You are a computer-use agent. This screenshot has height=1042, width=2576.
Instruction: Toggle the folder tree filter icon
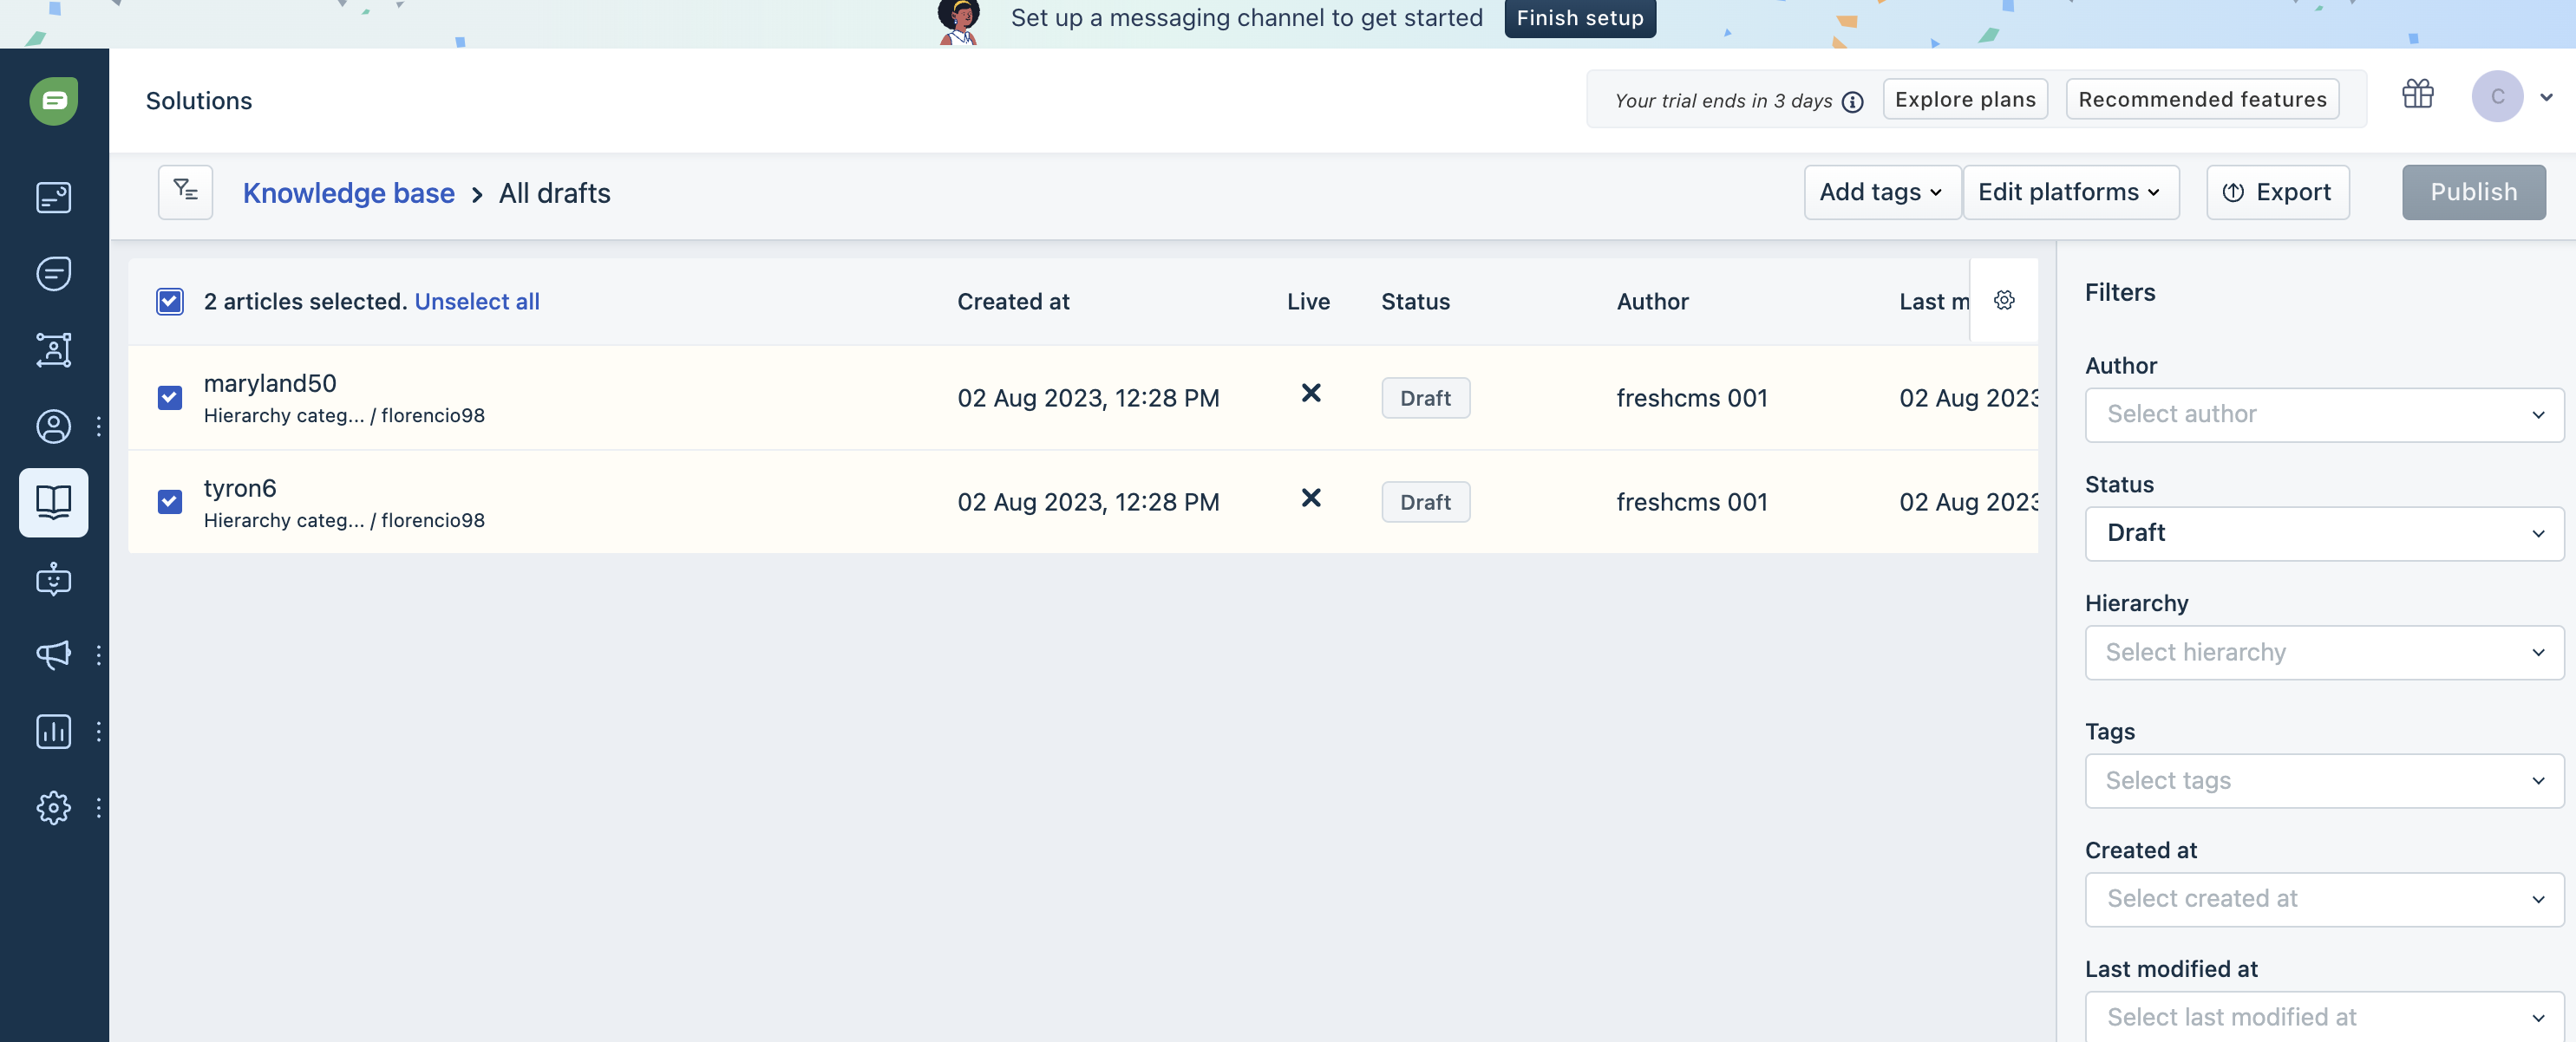(185, 191)
